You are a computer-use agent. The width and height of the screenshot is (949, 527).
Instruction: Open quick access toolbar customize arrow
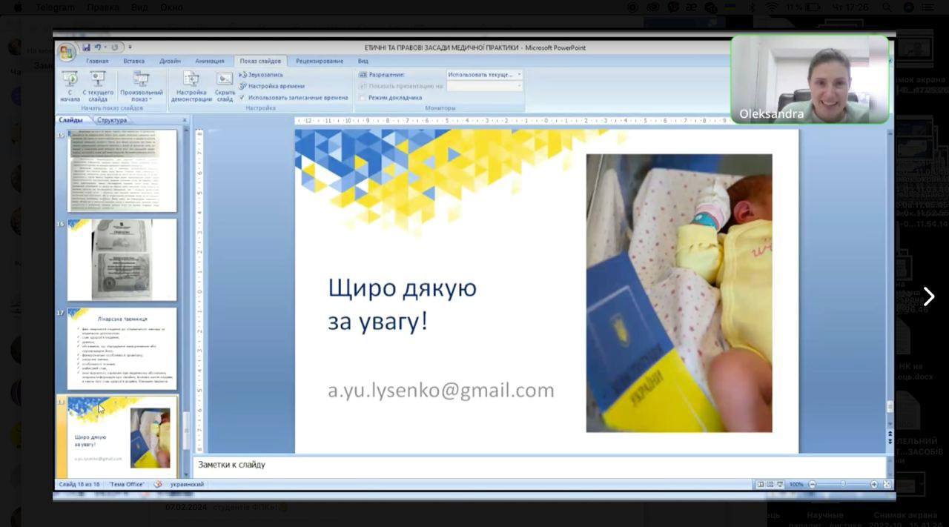pos(130,47)
